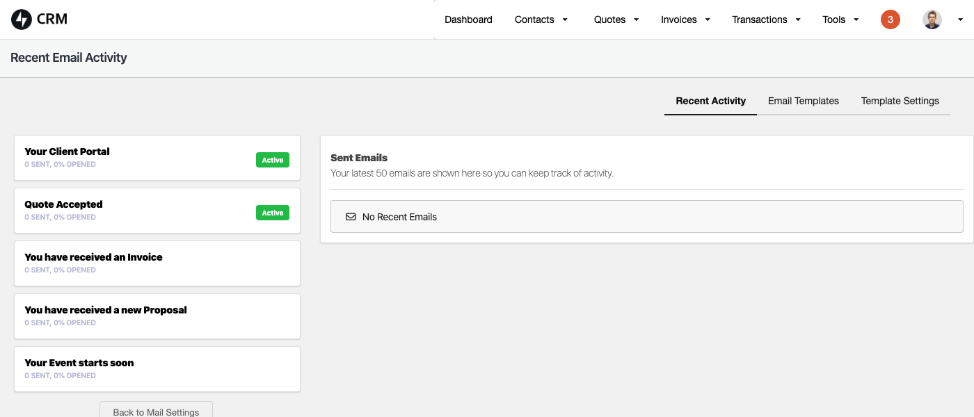Image resolution: width=974 pixels, height=417 pixels.
Task: Select the Your Event starts soon template card
Action: pos(157,368)
